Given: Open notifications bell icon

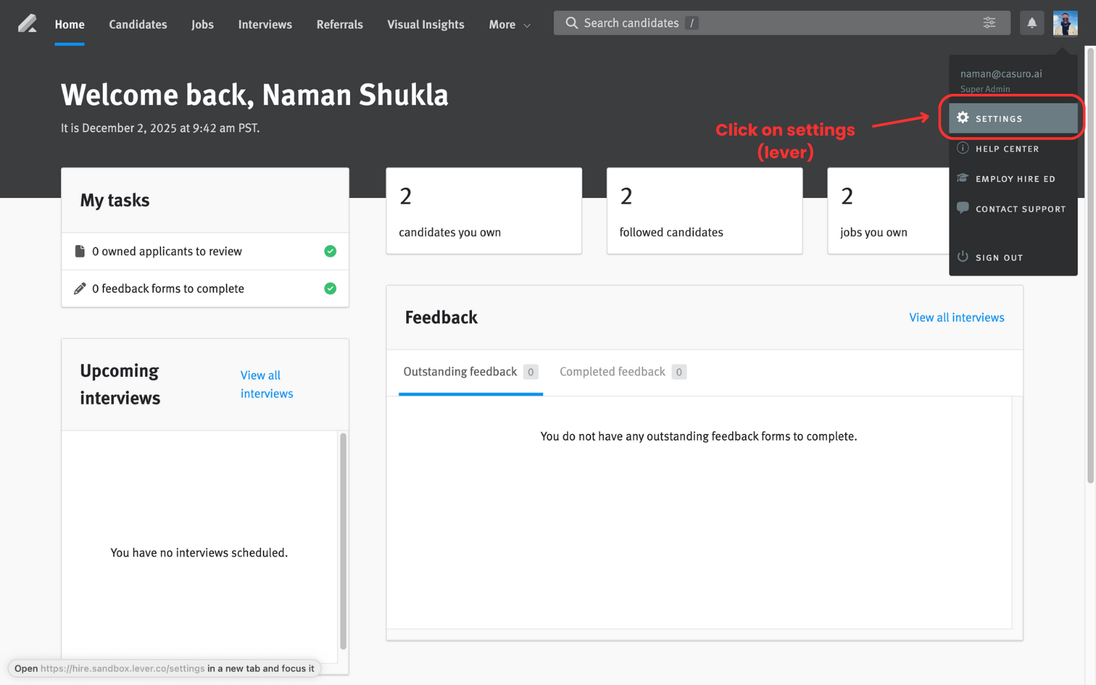Looking at the screenshot, I should click(x=1032, y=23).
